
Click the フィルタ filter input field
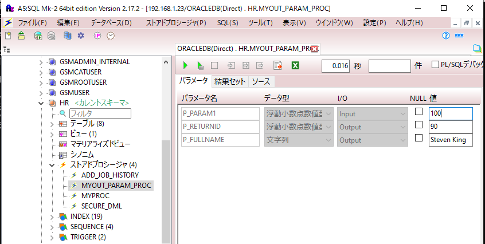pyautogui.click(x=100, y=113)
